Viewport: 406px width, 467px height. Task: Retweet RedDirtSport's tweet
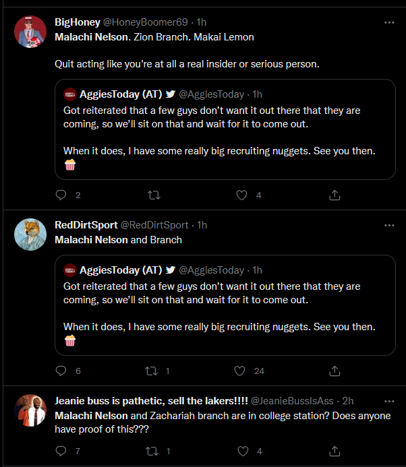pyautogui.click(x=153, y=371)
